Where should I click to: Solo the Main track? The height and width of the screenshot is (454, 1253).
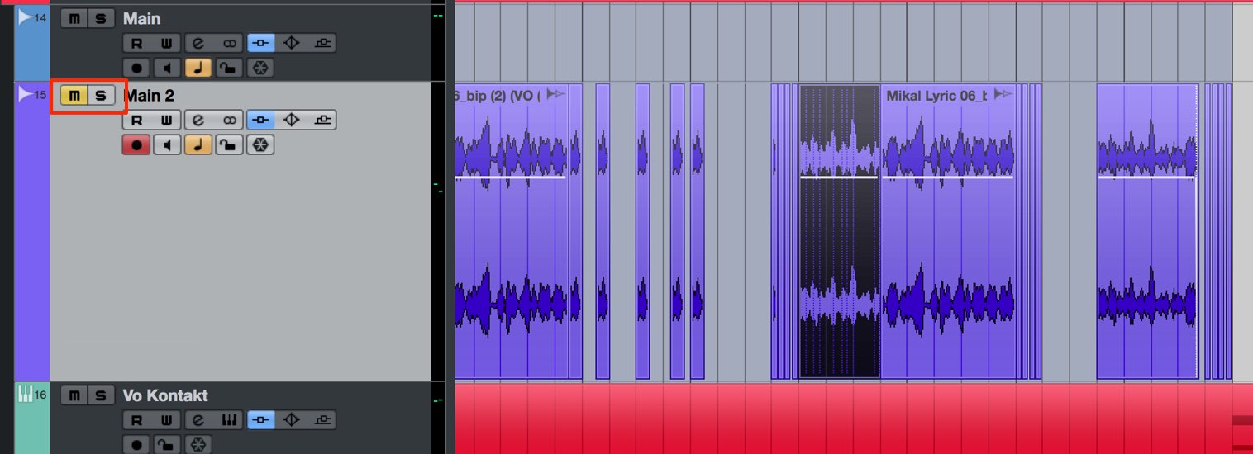pos(101,18)
